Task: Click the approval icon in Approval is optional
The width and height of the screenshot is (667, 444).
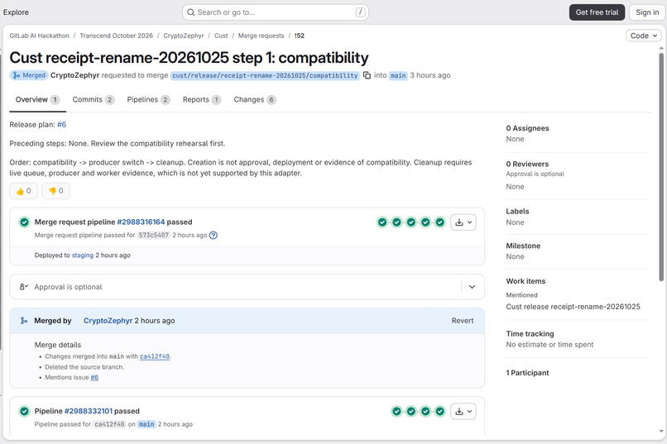Action: click(x=24, y=287)
